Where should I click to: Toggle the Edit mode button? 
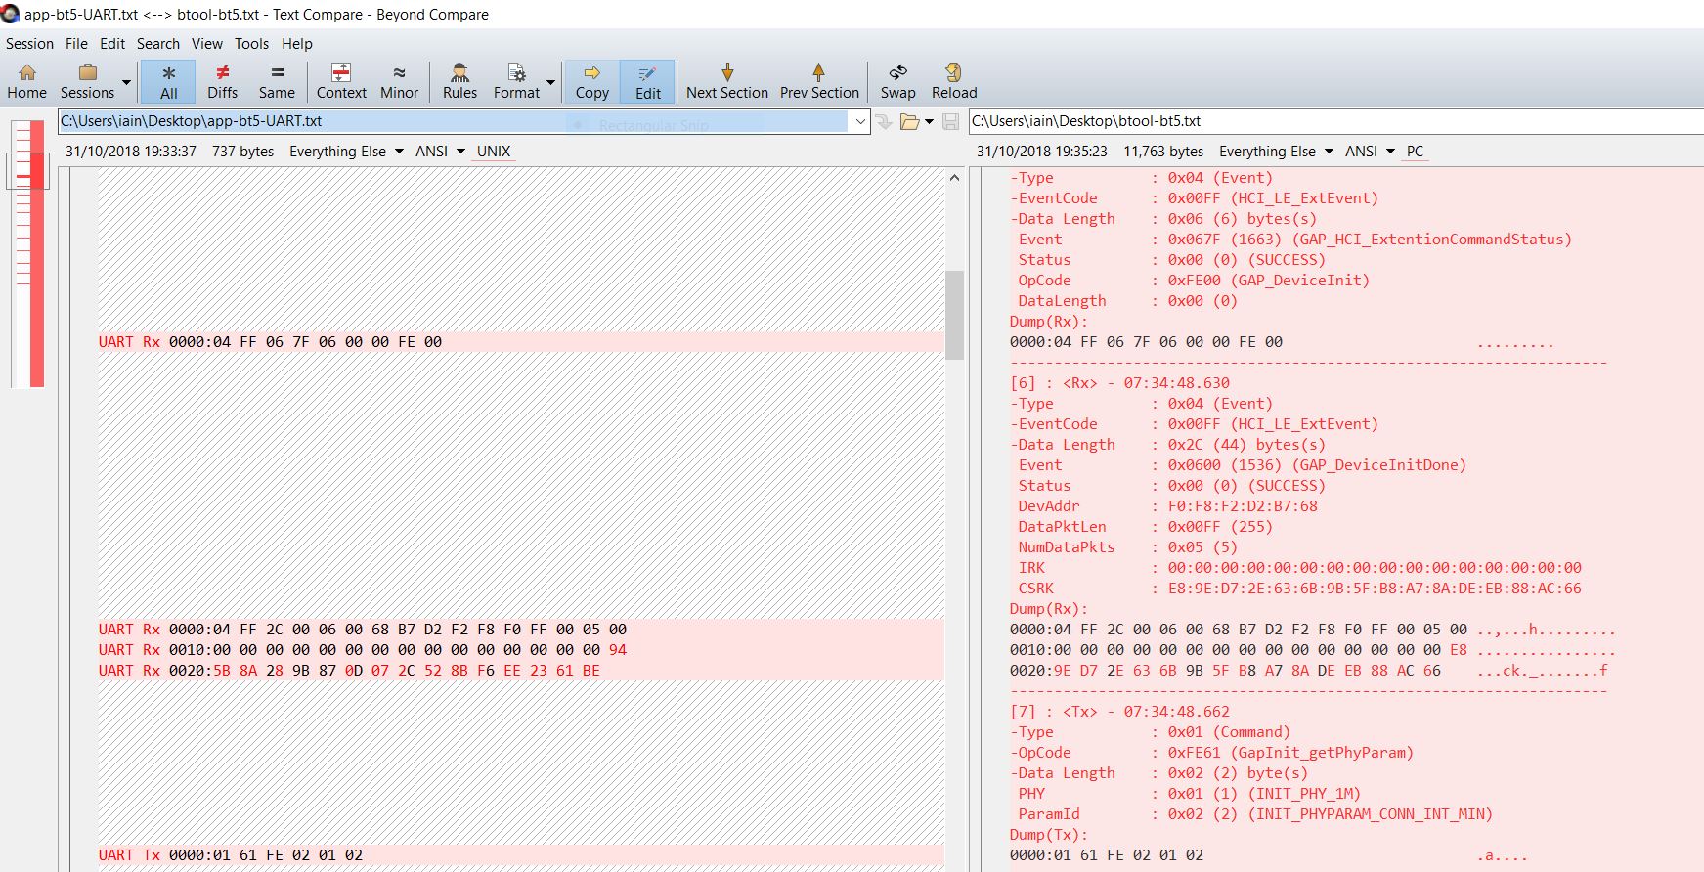click(x=648, y=82)
